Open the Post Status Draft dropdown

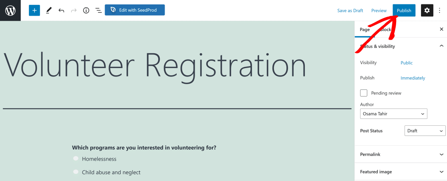click(x=425, y=131)
